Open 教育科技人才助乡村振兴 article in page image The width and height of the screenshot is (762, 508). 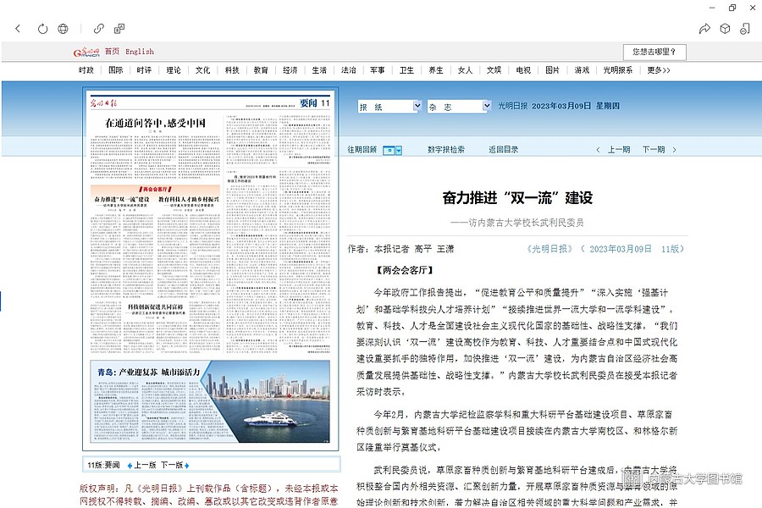point(189,199)
